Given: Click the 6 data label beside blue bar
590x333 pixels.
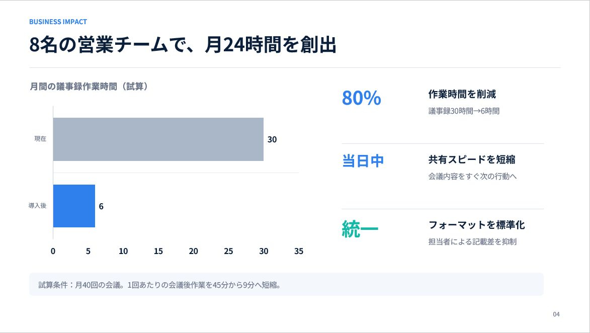Looking at the screenshot, I should (101, 206).
